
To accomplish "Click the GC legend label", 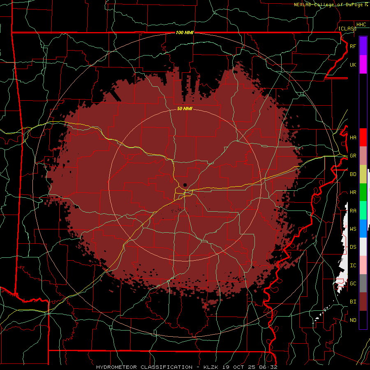I will pyautogui.click(x=353, y=284).
